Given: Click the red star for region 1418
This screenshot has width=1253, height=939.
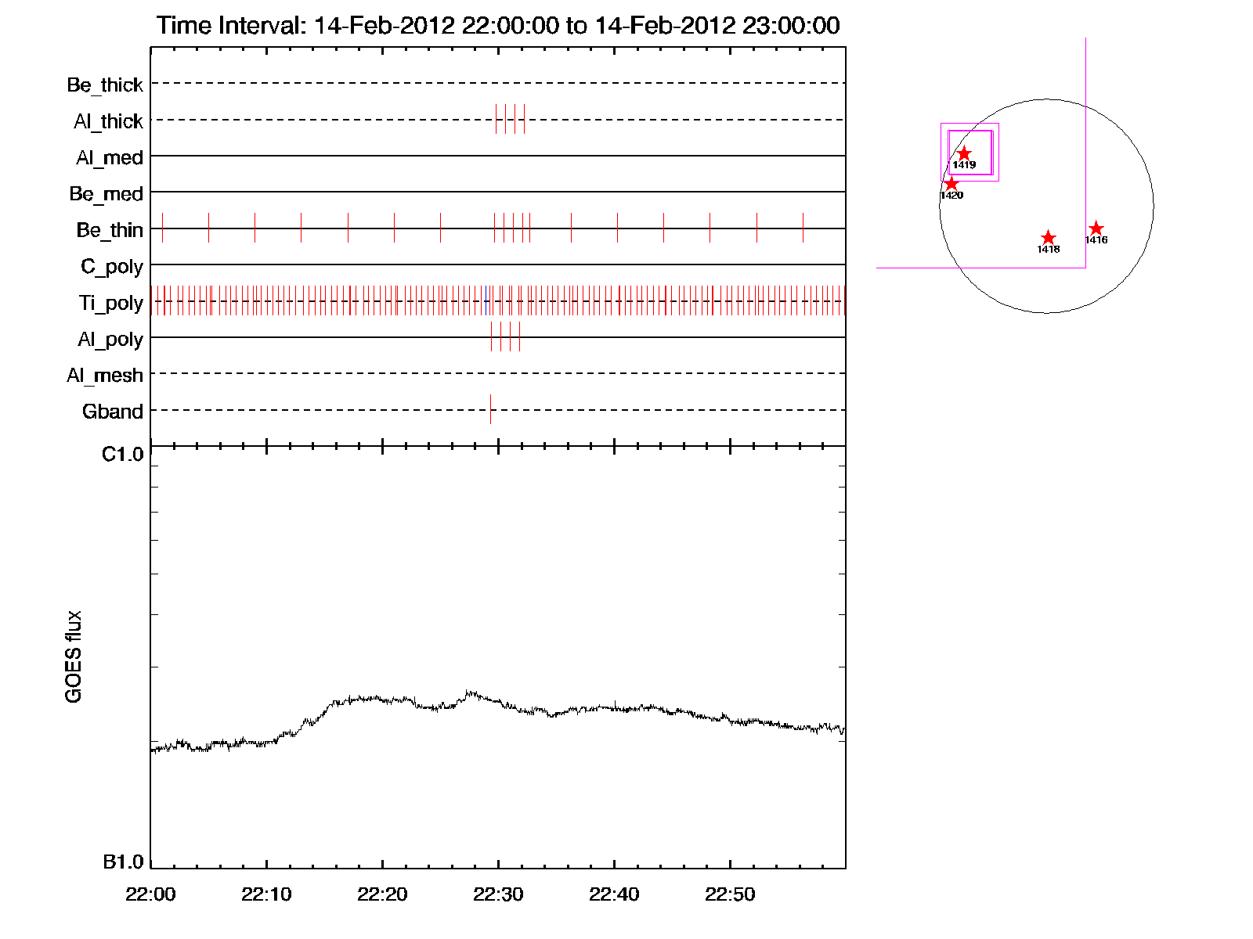Looking at the screenshot, I should pyautogui.click(x=1048, y=238).
